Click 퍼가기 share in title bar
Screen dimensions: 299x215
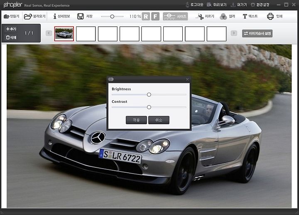[x=239, y=5]
